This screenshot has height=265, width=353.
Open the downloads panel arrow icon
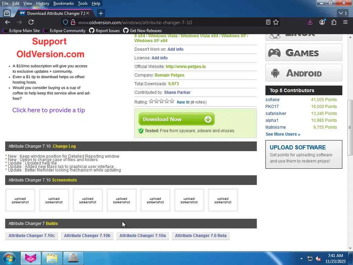click(310, 22)
